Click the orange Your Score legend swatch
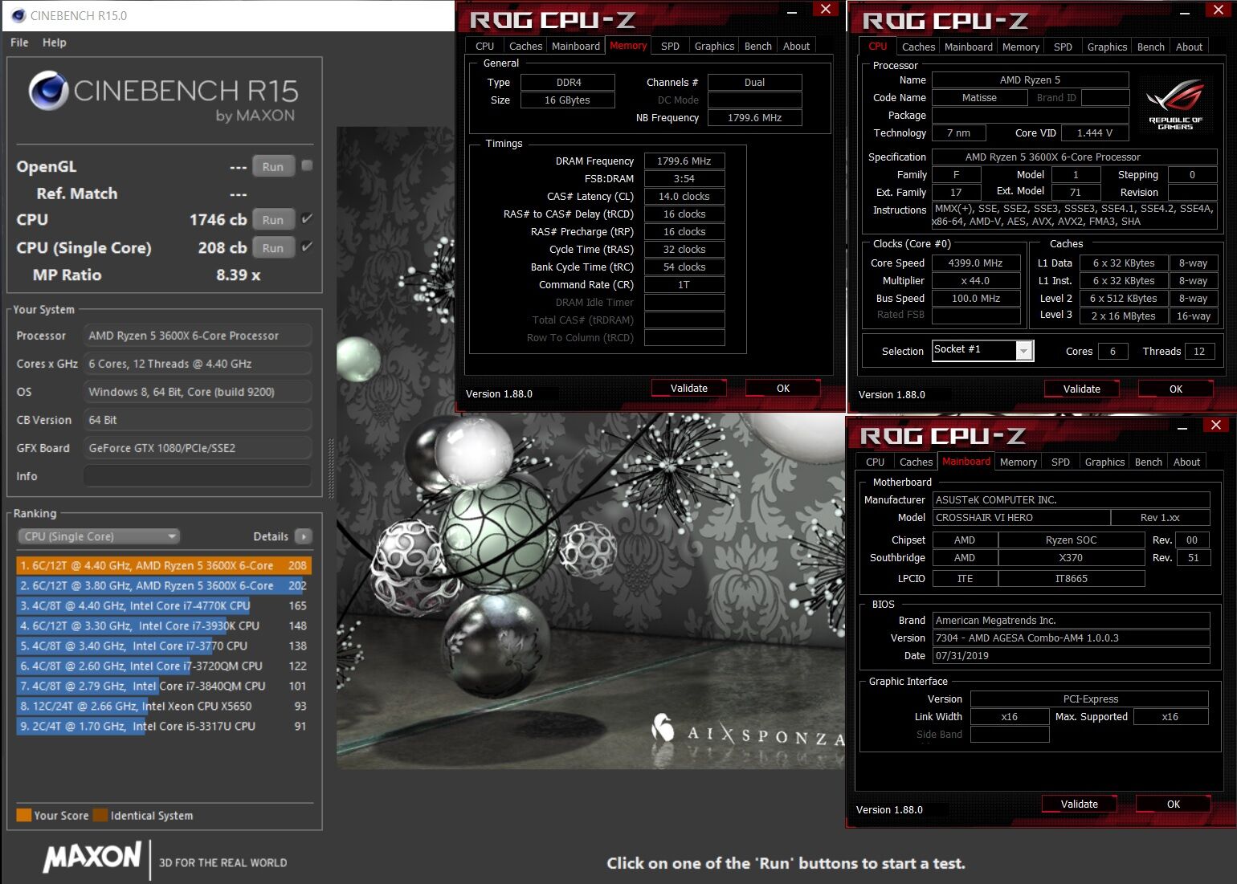This screenshot has width=1237, height=884. point(23,815)
